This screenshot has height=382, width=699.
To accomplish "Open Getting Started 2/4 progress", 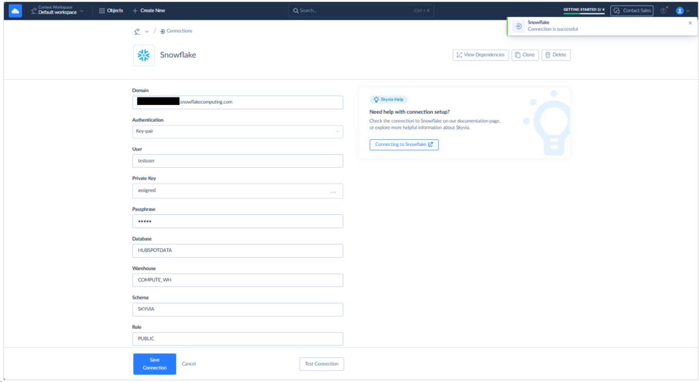I will pos(584,10).
